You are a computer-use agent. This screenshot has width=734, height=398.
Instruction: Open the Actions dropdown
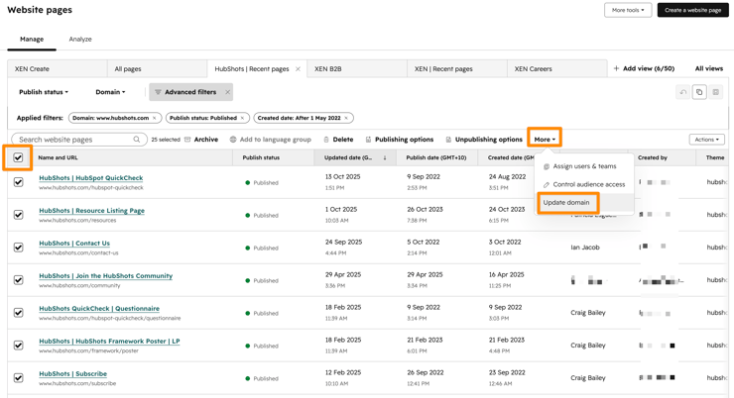[706, 140]
